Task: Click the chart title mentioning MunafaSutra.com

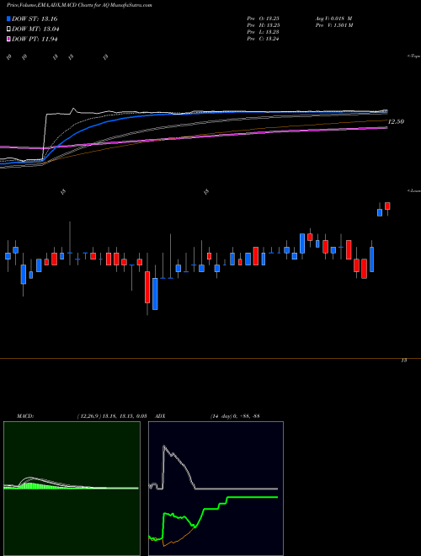Action: click(x=79, y=6)
